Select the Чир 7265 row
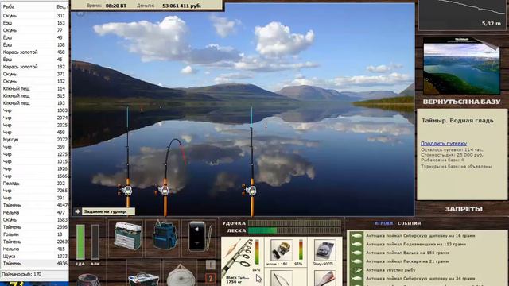The width and height of the screenshot is (509, 286). [x=34, y=191]
